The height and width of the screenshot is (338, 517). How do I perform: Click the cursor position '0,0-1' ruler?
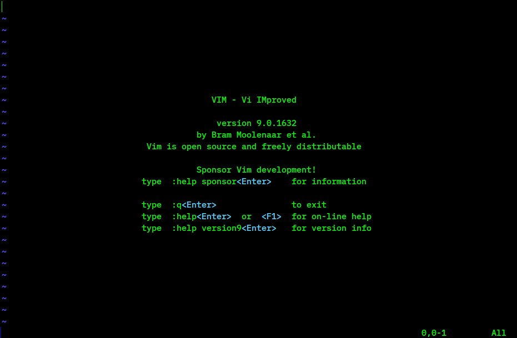[x=434, y=333]
